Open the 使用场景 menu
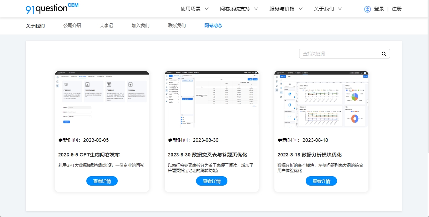Viewport: 429px width, 217px height. pos(191,9)
